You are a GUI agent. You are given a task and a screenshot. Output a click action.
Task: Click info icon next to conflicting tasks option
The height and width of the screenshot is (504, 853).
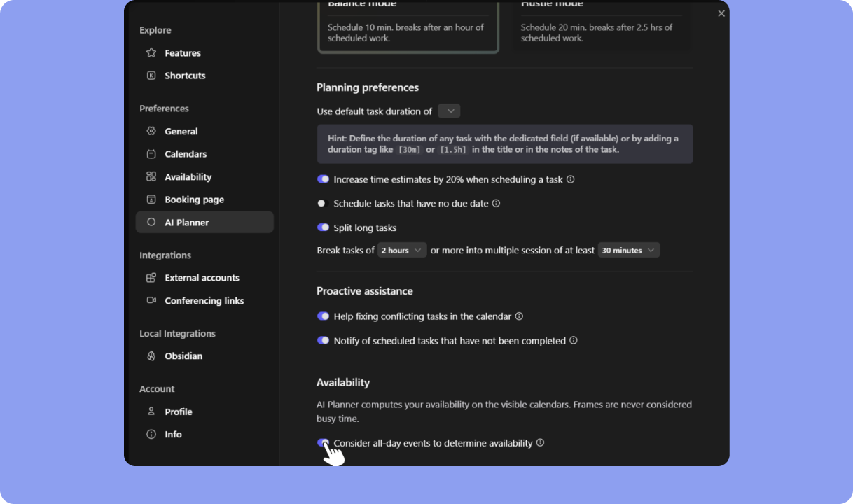pyautogui.click(x=519, y=316)
